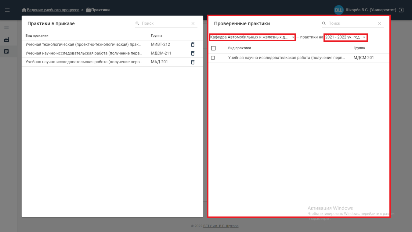The image size is (412, 232).
Task: Open the 2021 - 2022 уч. год dropdown
Action: 345,37
